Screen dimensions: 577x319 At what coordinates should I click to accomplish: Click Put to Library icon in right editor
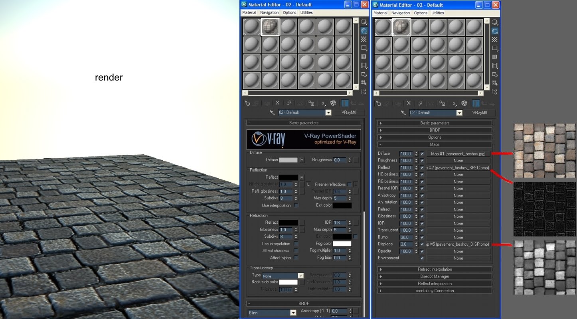(x=442, y=103)
